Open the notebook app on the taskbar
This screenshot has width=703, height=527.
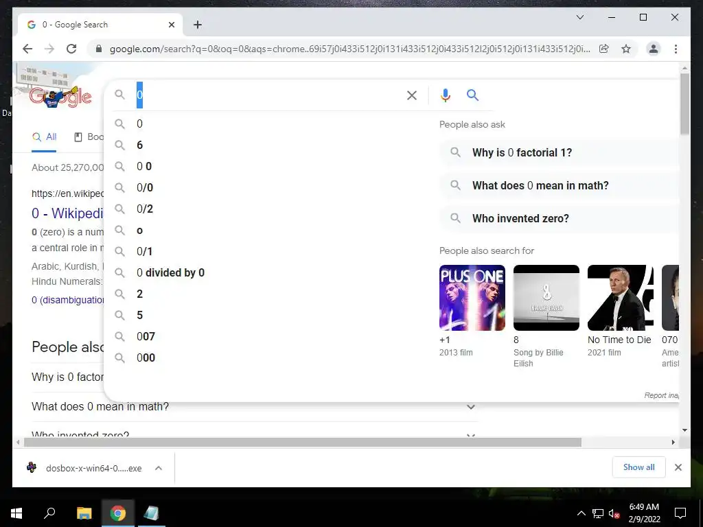[151, 513]
